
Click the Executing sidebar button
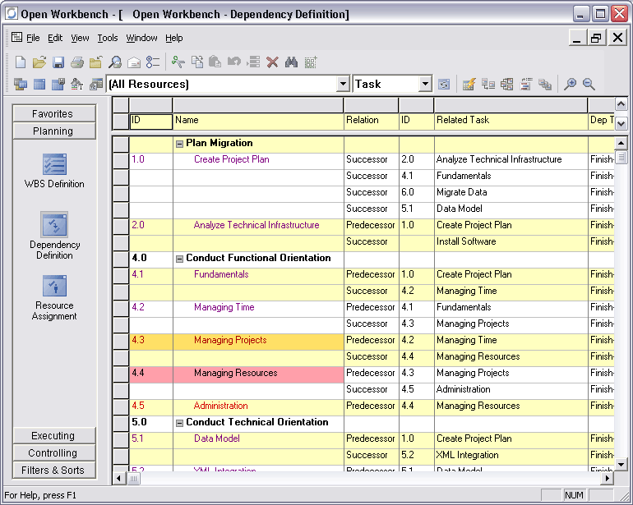(x=53, y=436)
